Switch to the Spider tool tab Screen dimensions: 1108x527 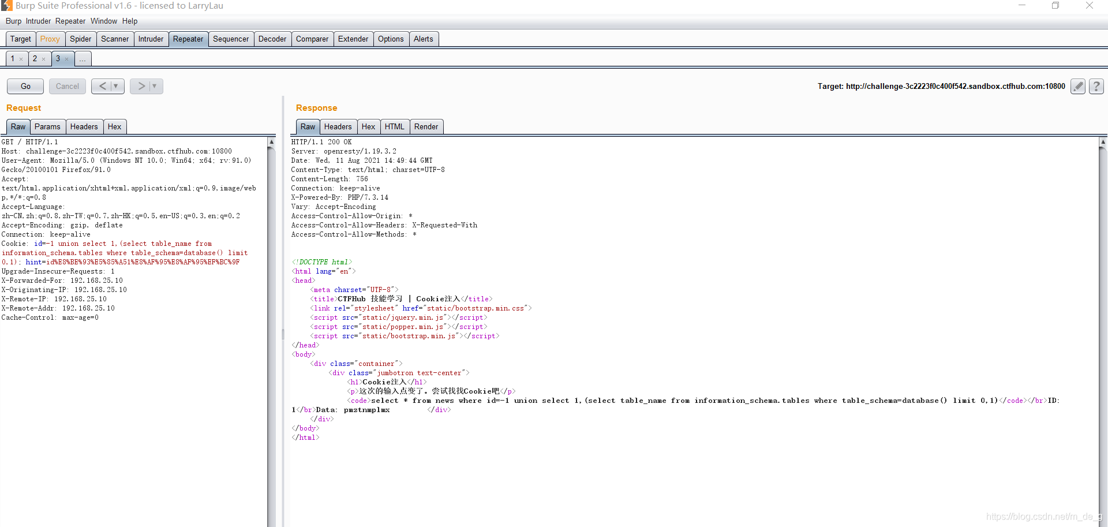[81, 39]
